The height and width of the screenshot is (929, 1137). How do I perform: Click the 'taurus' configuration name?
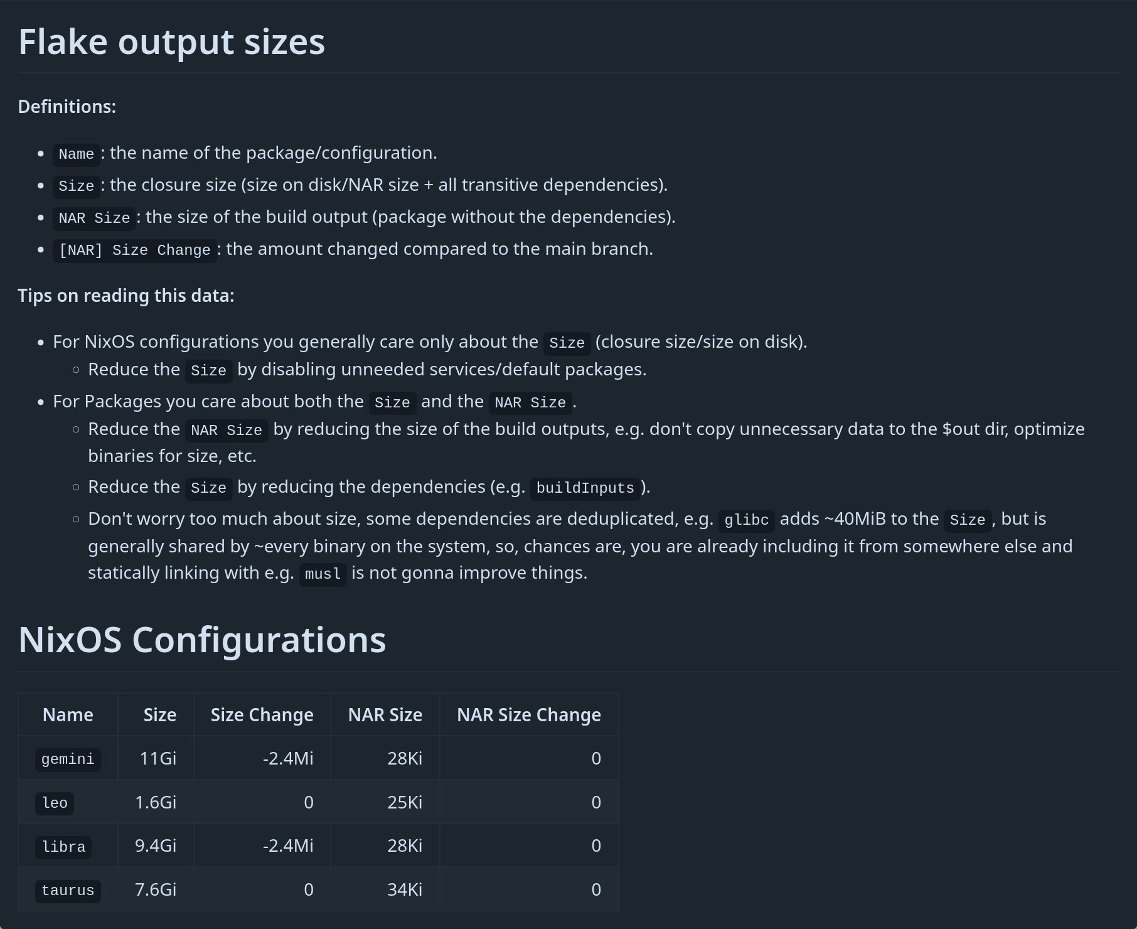click(68, 890)
